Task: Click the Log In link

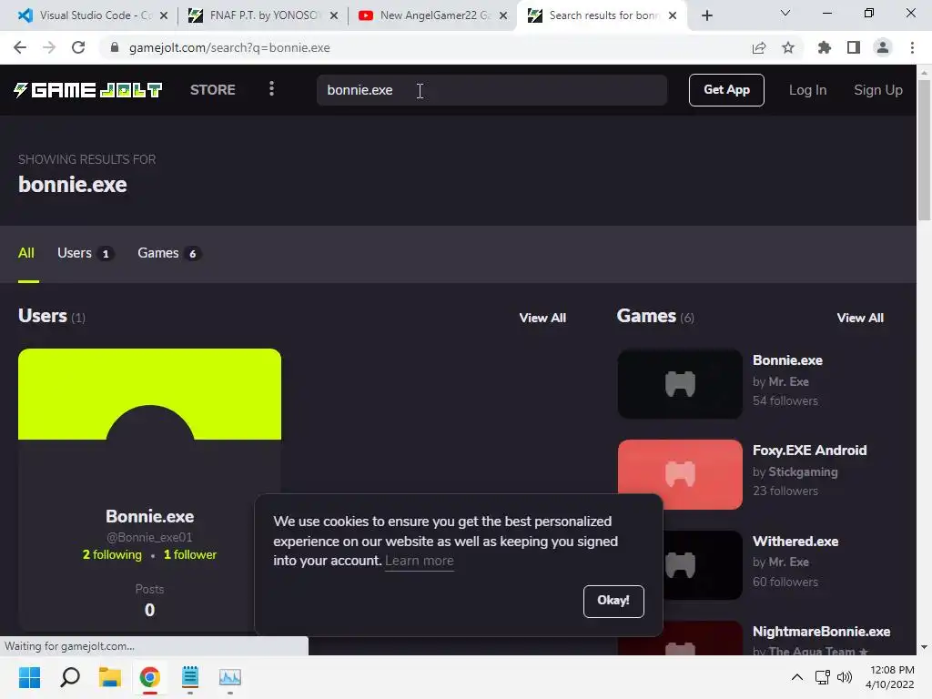Action: tap(807, 90)
